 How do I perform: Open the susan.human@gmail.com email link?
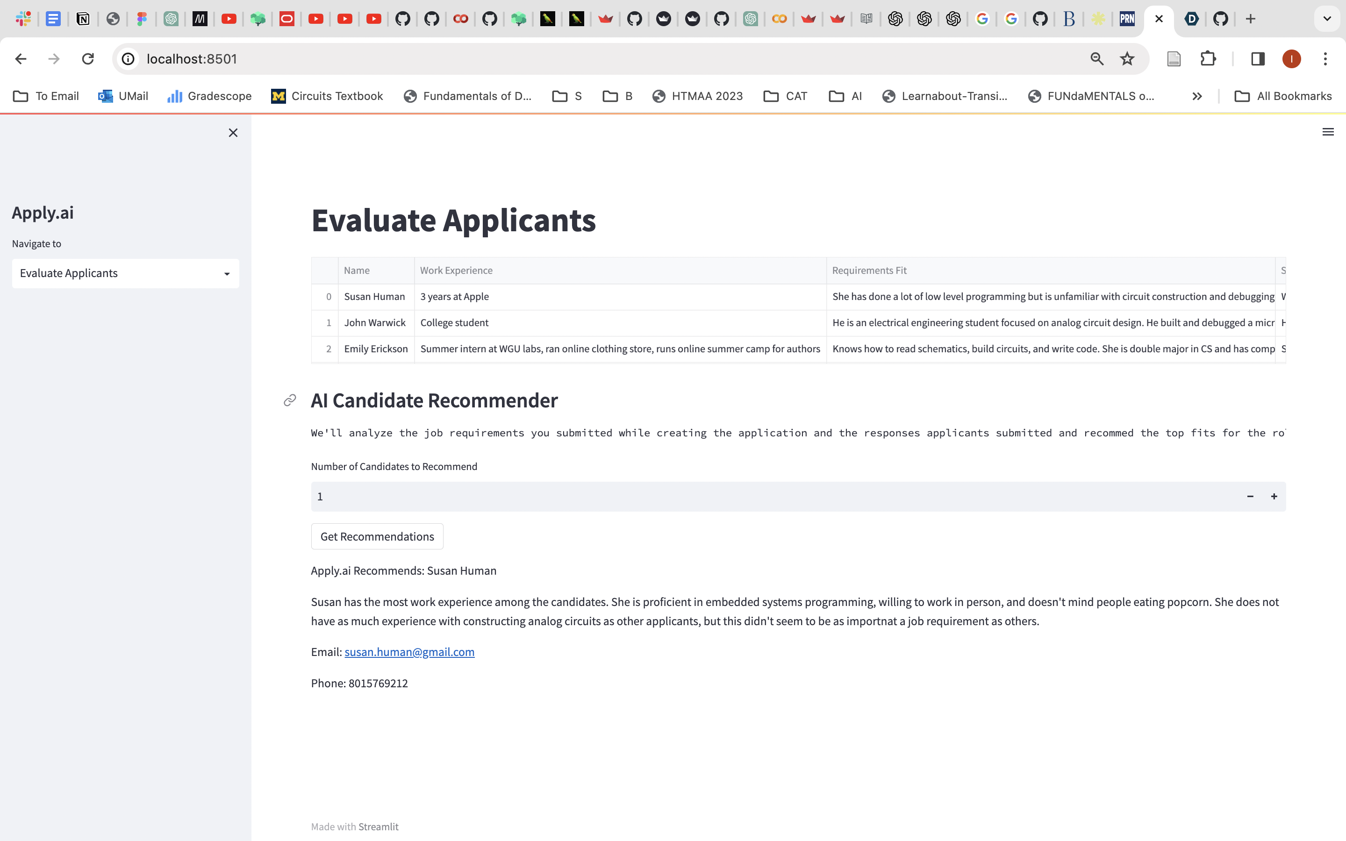coord(409,652)
